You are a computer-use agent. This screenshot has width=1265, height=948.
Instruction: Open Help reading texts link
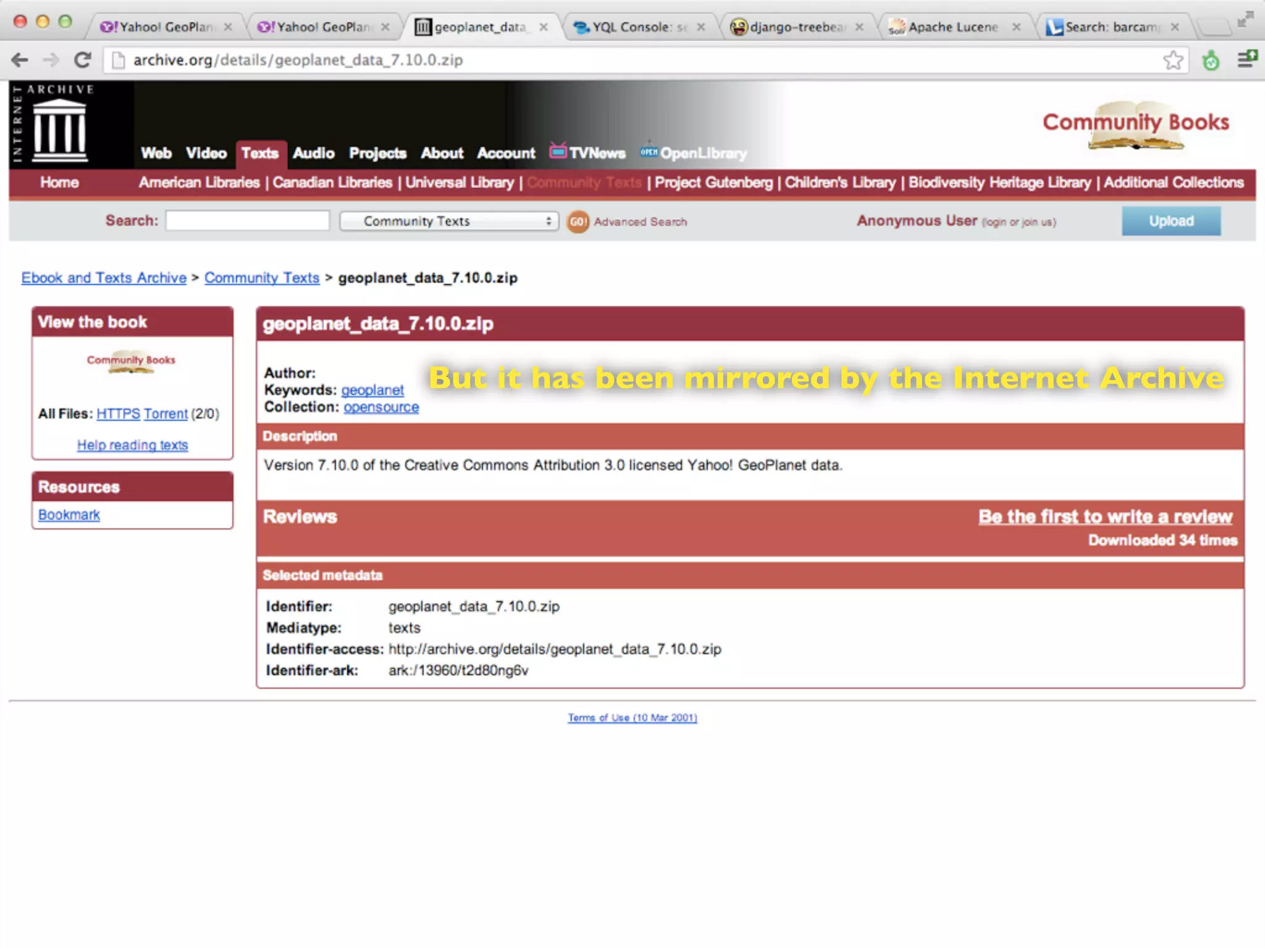pos(132,445)
